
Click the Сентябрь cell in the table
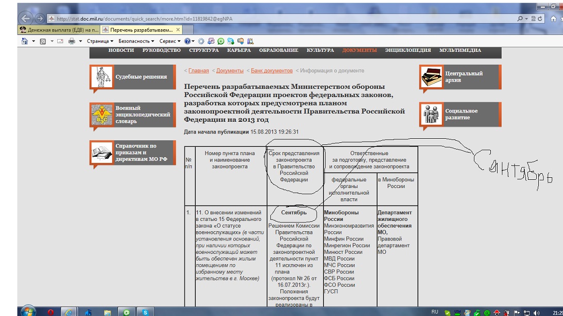point(294,212)
